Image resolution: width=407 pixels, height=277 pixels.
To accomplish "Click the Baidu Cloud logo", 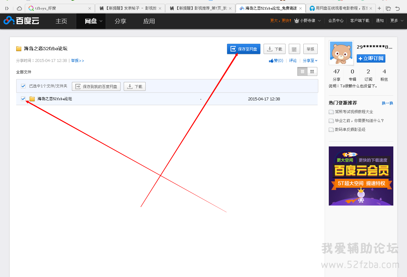I will pos(21,21).
